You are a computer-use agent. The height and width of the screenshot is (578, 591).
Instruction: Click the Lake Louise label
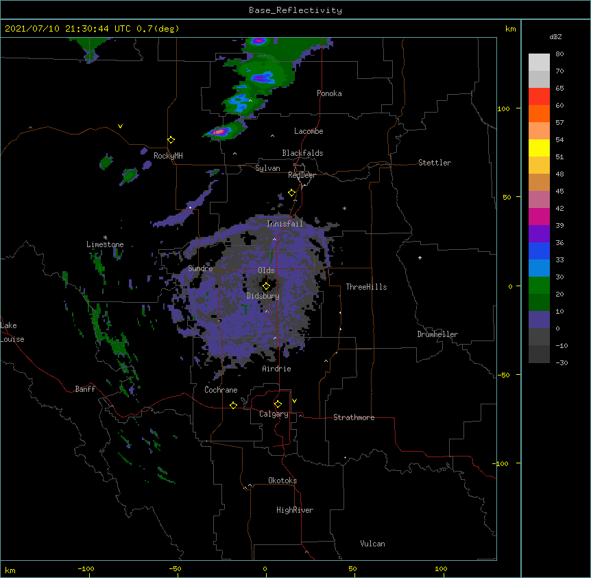(x=11, y=332)
